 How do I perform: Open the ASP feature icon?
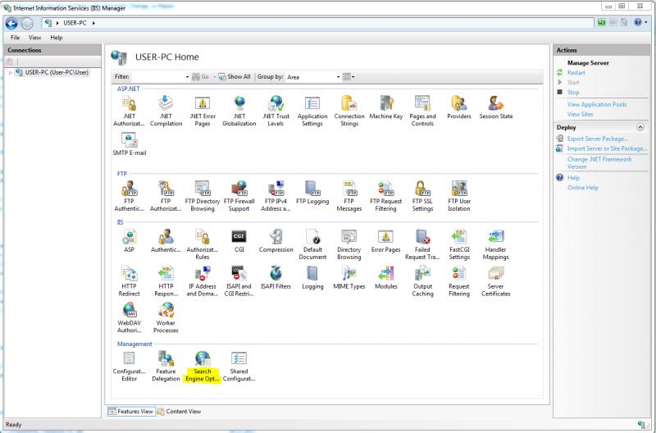pos(129,240)
